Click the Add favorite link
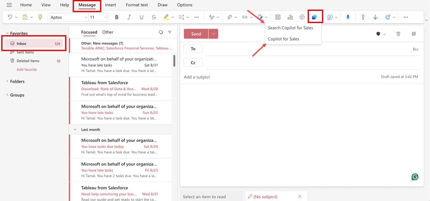 tap(26, 70)
